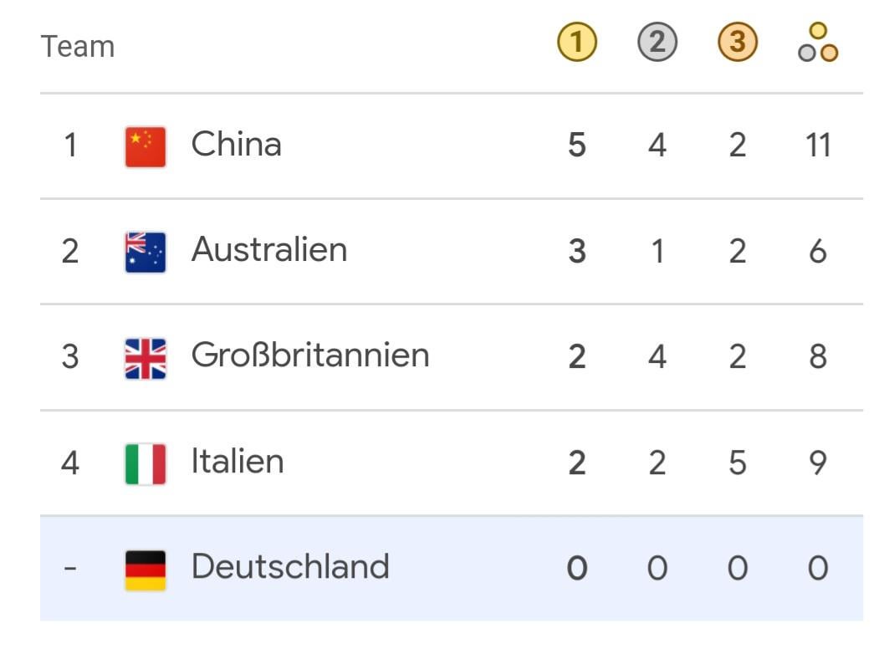The height and width of the screenshot is (649, 879).
Task: Click Italien's bronze count of 5
Action: click(x=738, y=463)
